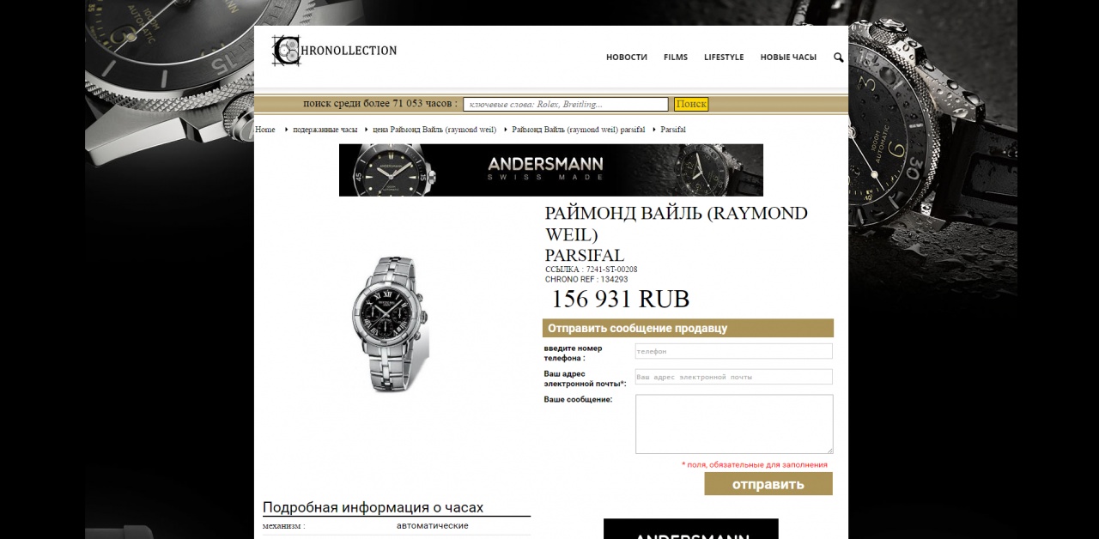Click the Parsifal breadcrumb item
1099x539 pixels.
(x=673, y=130)
